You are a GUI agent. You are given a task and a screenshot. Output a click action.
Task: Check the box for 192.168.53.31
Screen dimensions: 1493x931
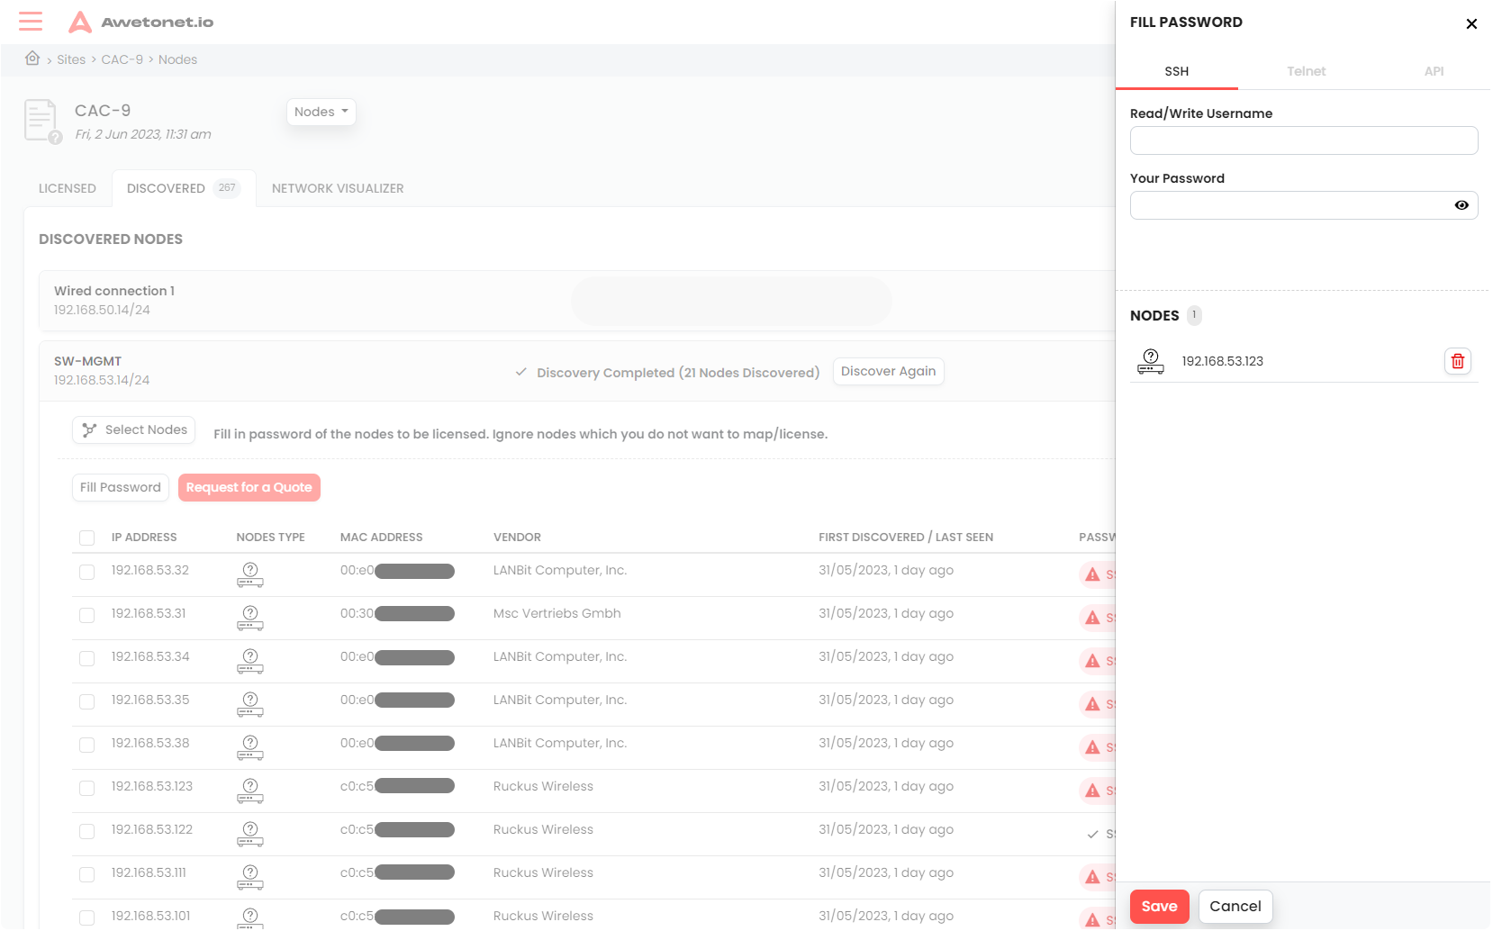pos(86,615)
